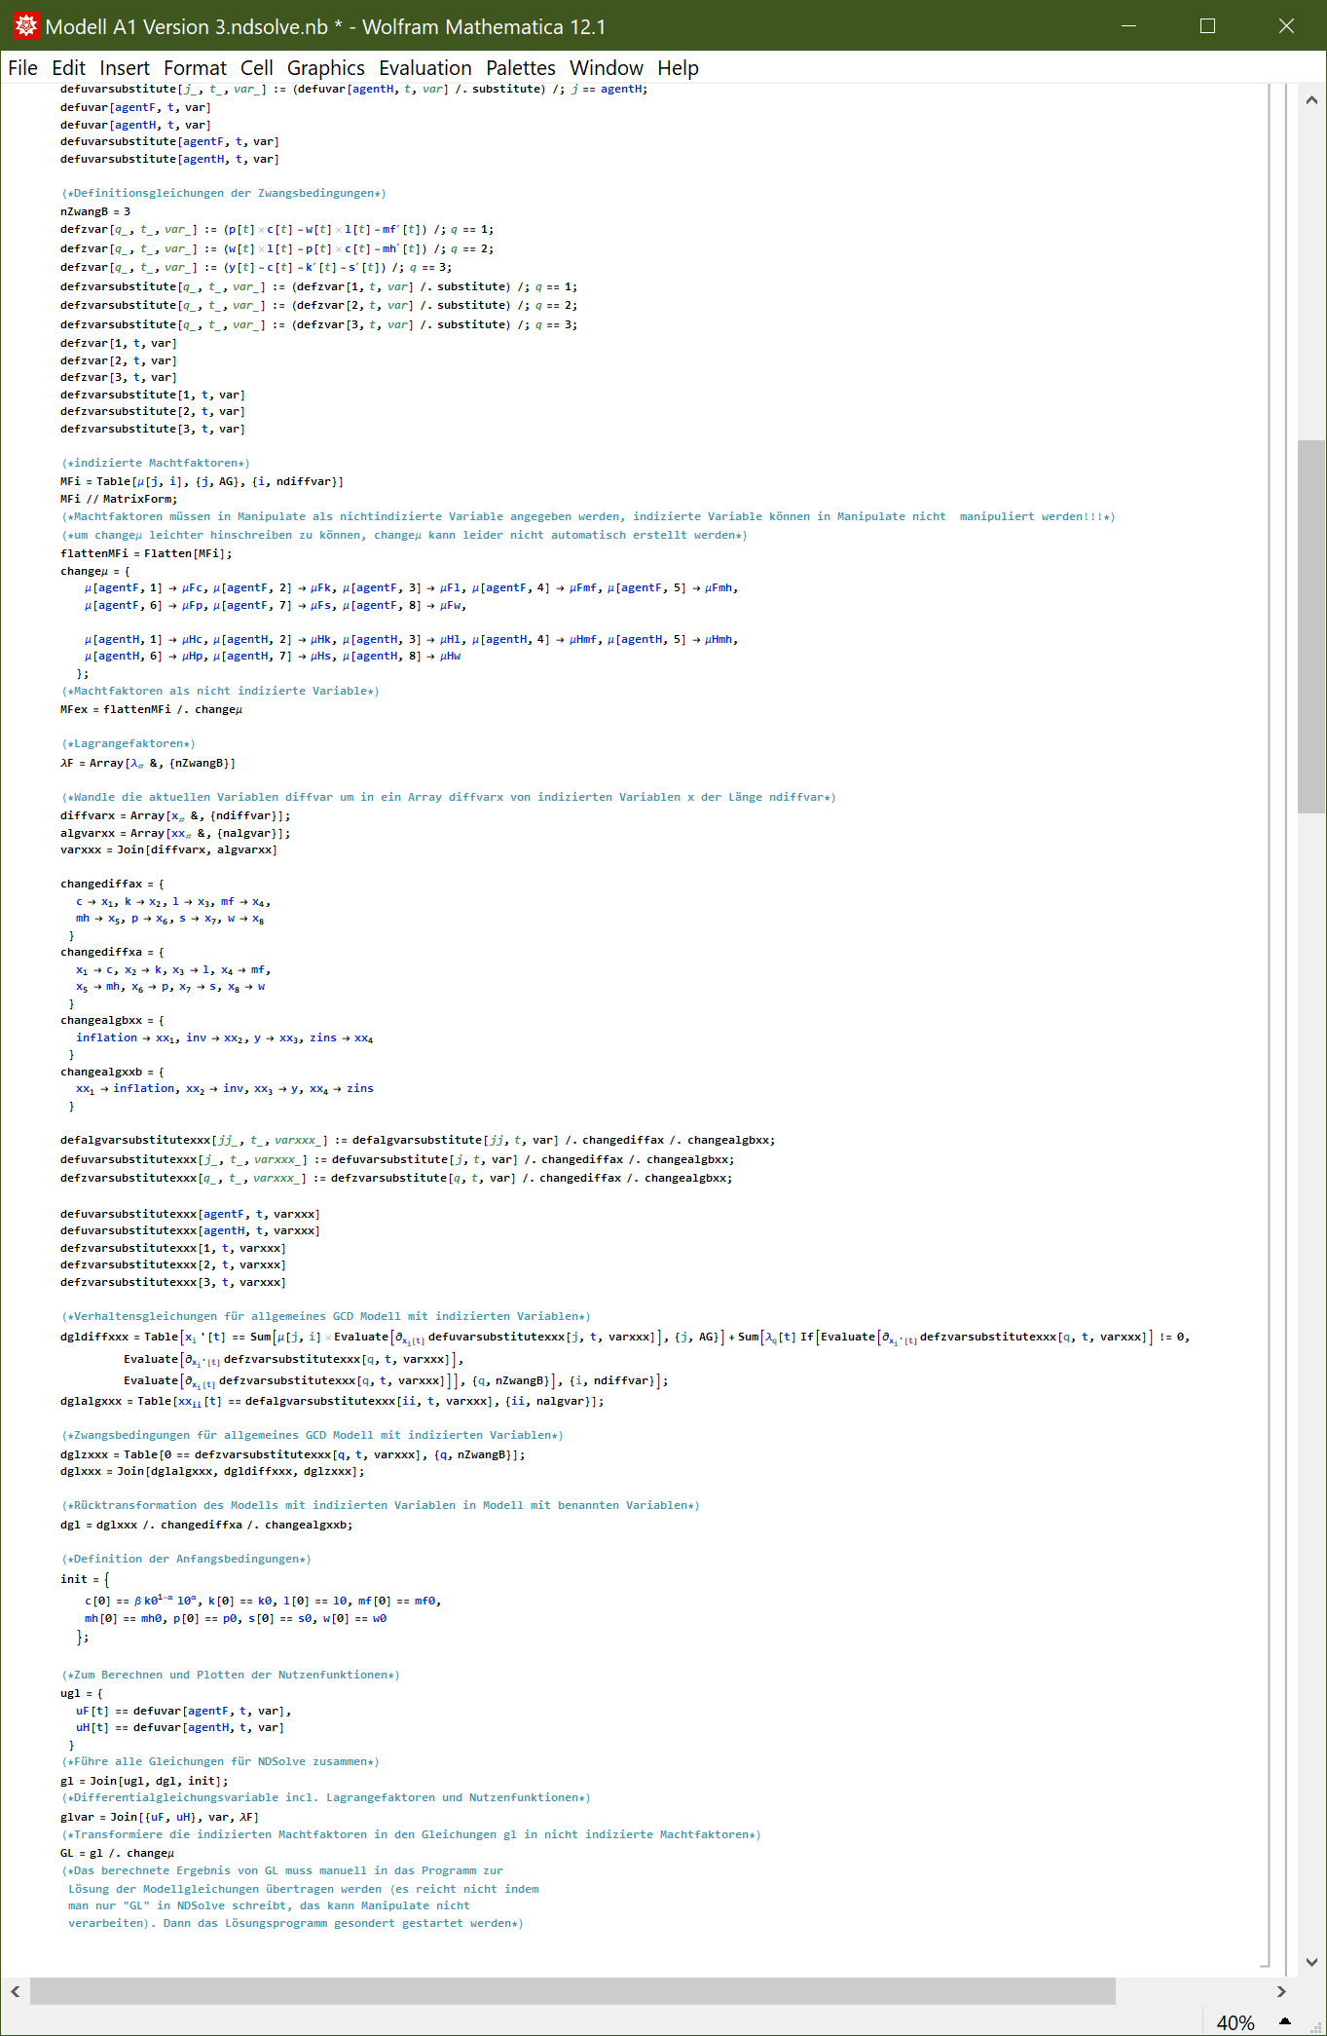Screen dimensions: 1327x2036
Task: Click the horizontal scrollbar thumb
Action: click(x=572, y=1991)
